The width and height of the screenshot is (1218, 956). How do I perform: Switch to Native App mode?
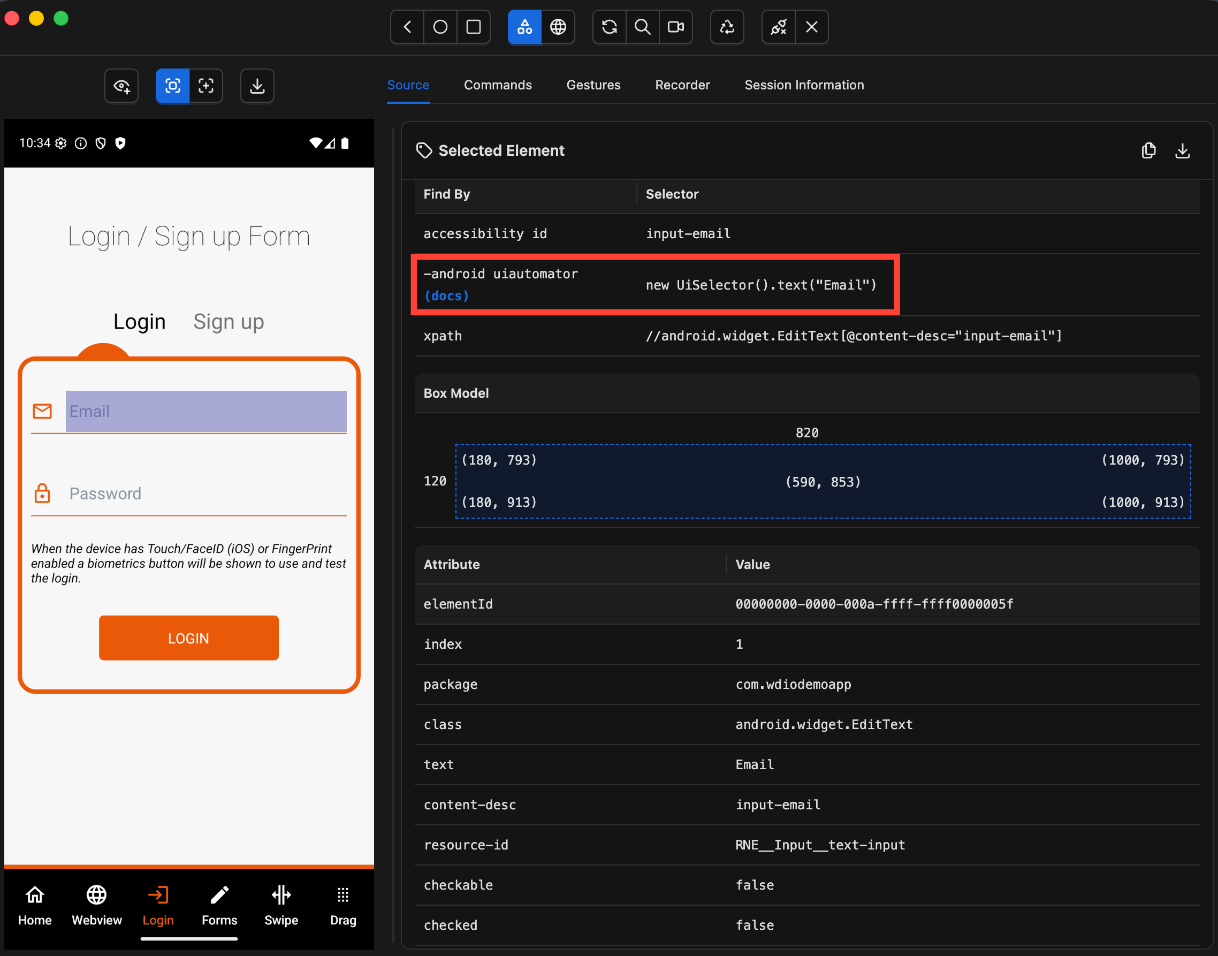coord(524,27)
